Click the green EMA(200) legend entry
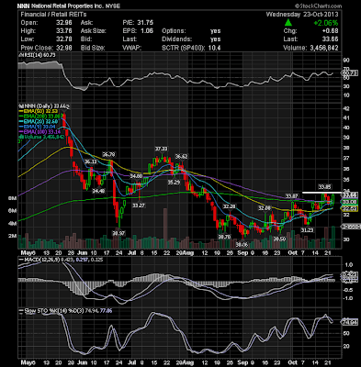Screen dimensions: 361x367 click(41, 117)
